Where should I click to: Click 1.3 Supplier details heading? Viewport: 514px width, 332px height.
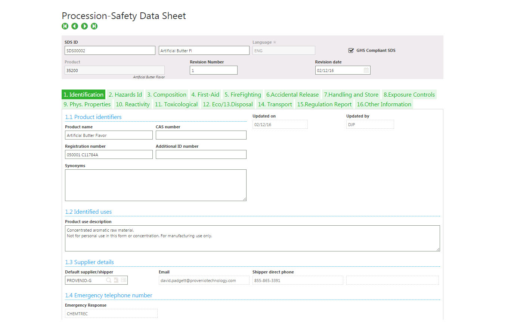pyautogui.click(x=90, y=262)
